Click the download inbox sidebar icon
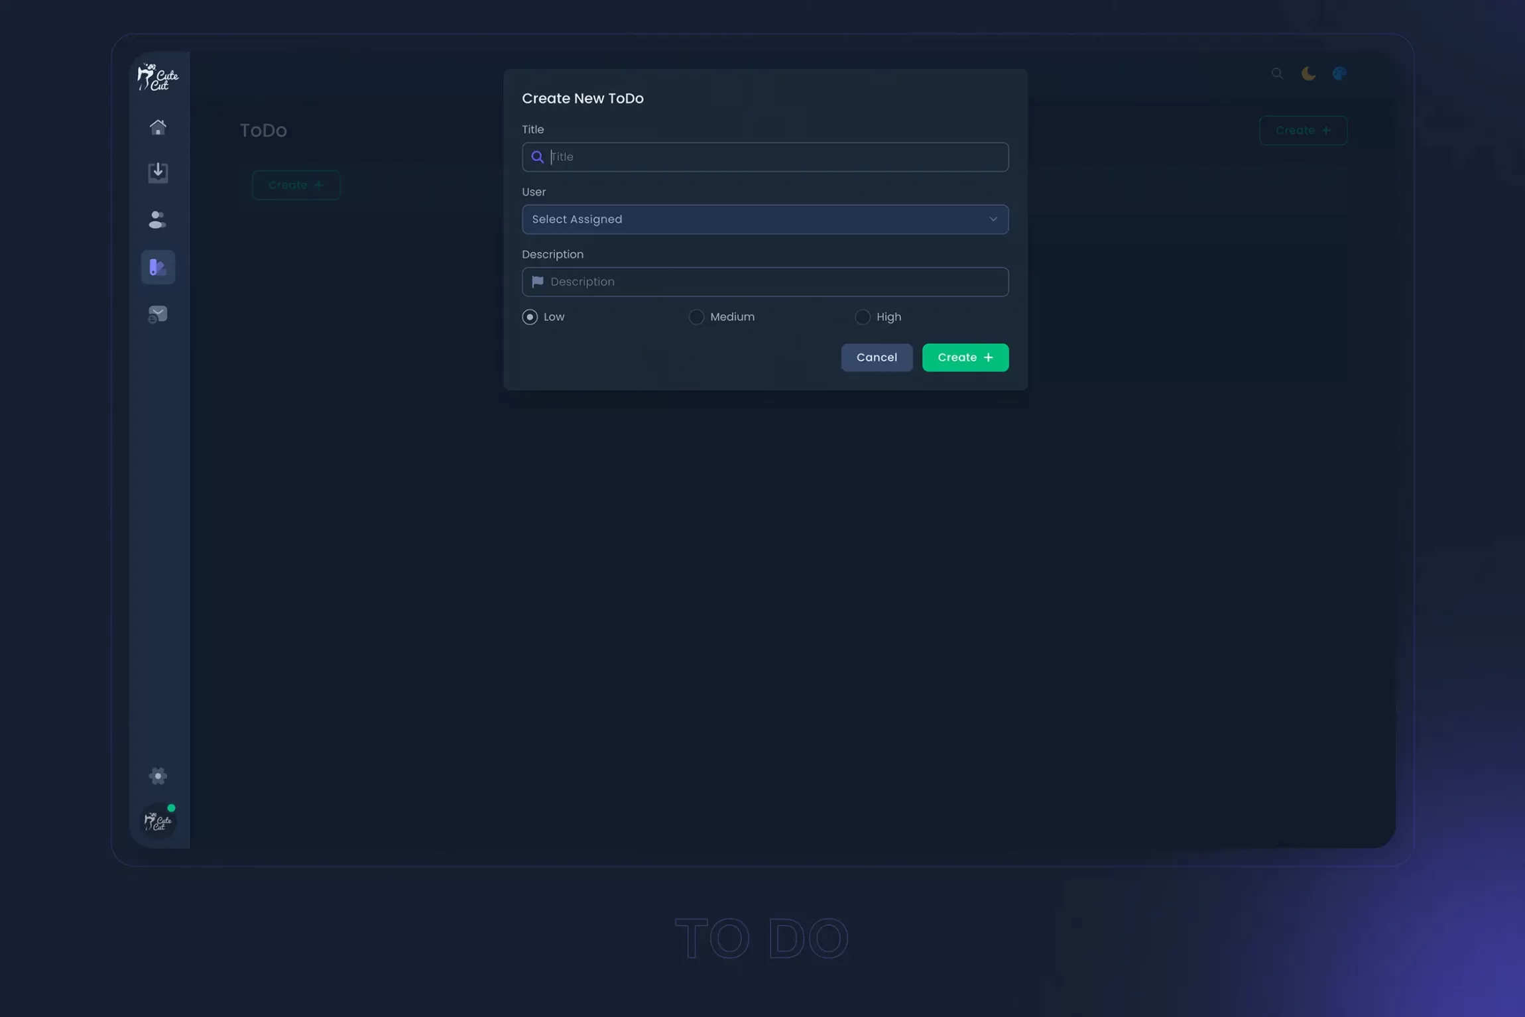Image resolution: width=1525 pixels, height=1017 pixels. tap(158, 172)
